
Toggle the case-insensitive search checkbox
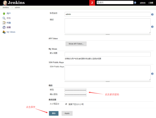point(66,104)
